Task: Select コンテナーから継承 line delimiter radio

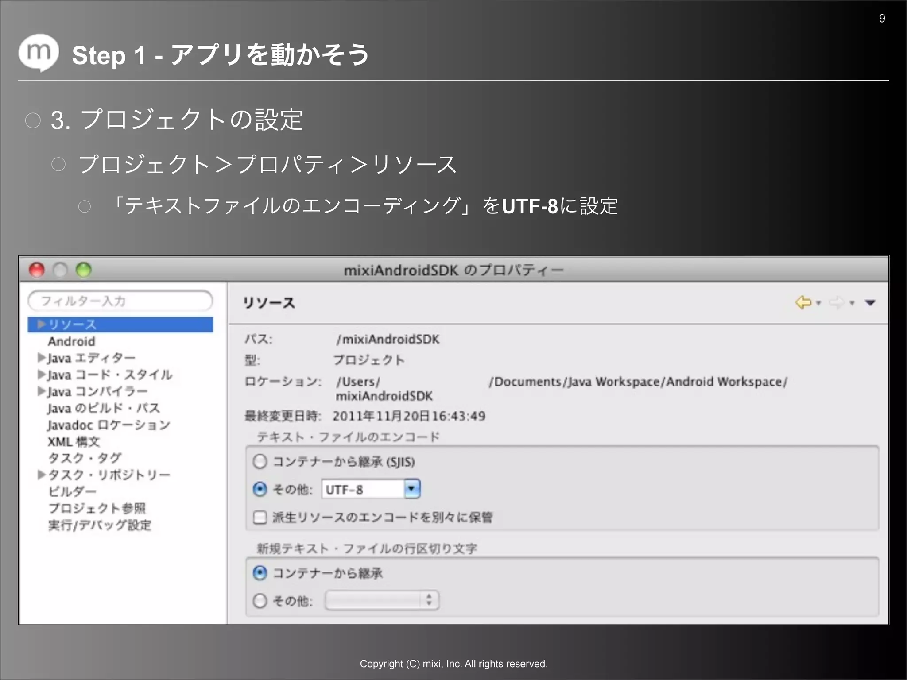Action: (260, 573)
